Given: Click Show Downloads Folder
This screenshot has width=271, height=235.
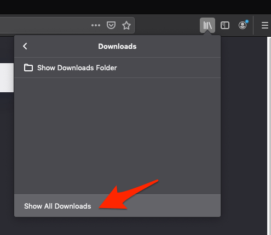Looking at the screenshot, I should pos(117,68).
